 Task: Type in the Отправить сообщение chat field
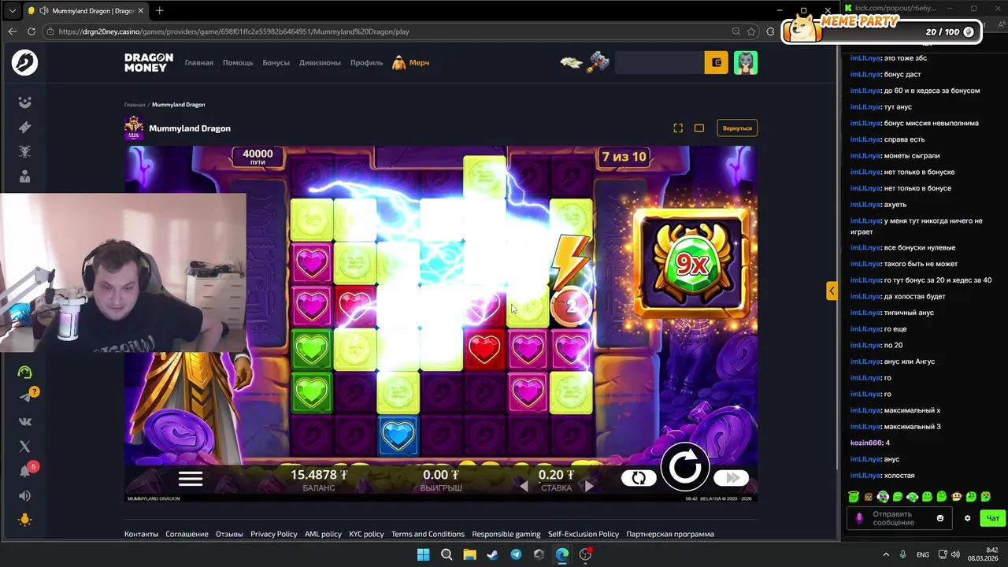899,518
